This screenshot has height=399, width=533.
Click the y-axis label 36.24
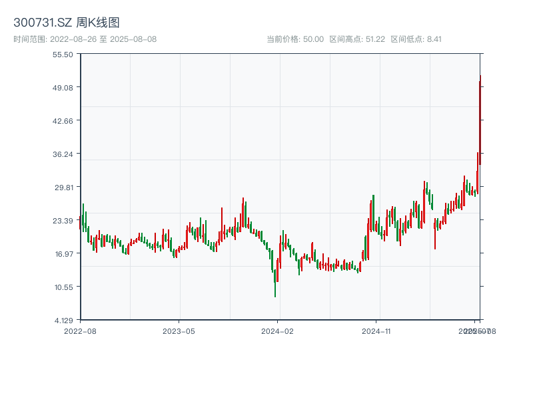(x=63, y=154)
